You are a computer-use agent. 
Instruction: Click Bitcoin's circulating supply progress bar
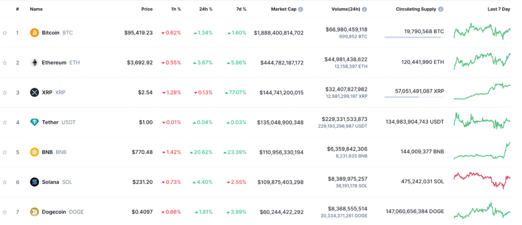(413, 37)
